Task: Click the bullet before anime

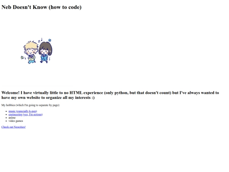Action: tap(6, 118)
